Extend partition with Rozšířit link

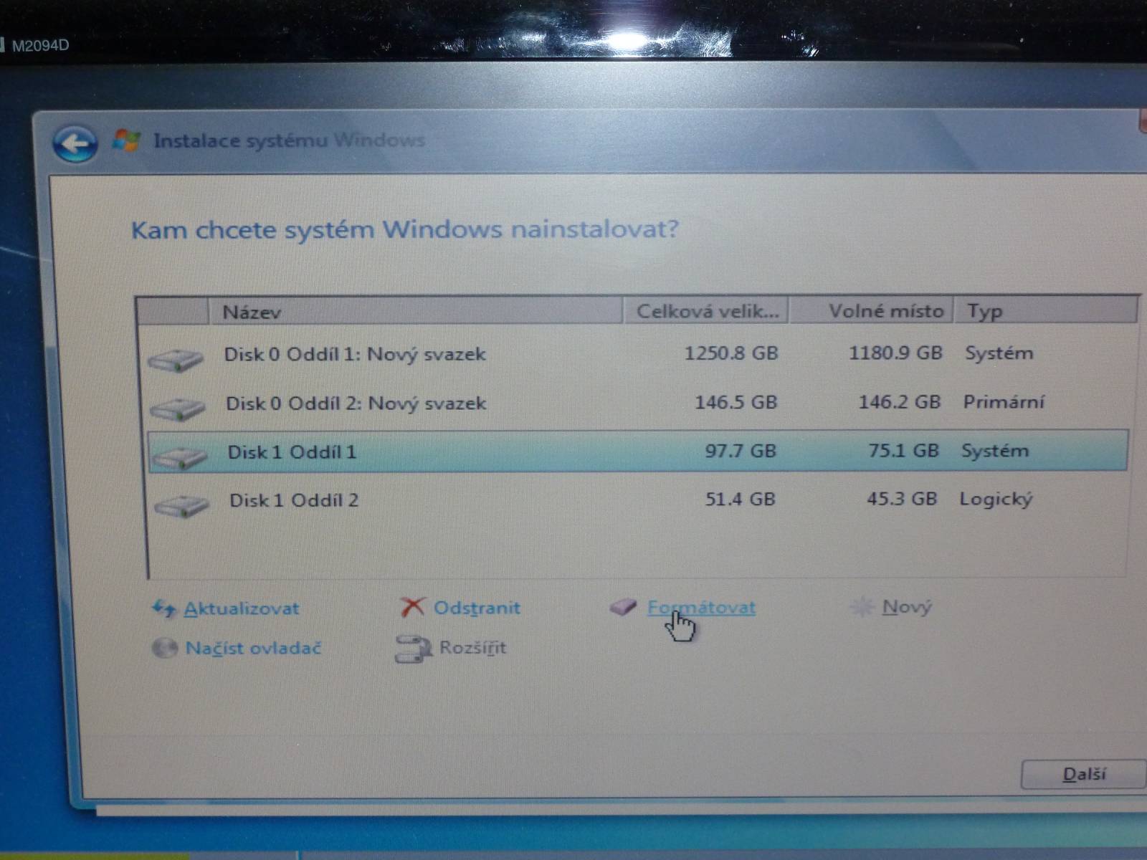(472, 647)
